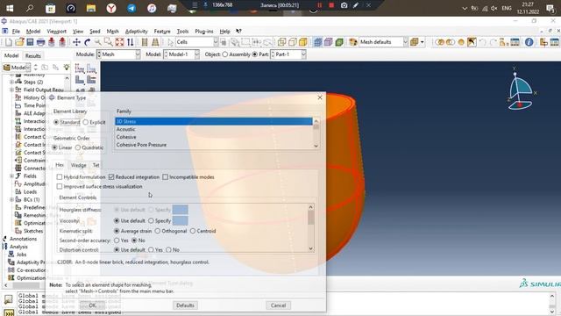Expand the BCs (1) tree node
The height and width of the screenshot is (316, 561).
coord(11,199)
